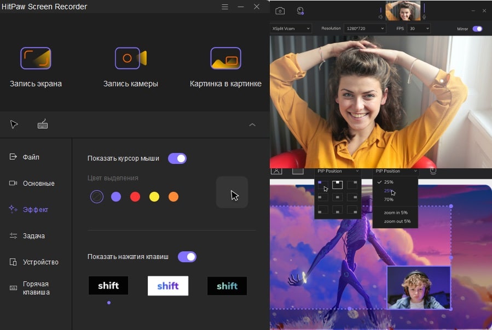492x330 pixels.
Task: Open the FPS 30 dropdown
Action: (x=419, y=28)
